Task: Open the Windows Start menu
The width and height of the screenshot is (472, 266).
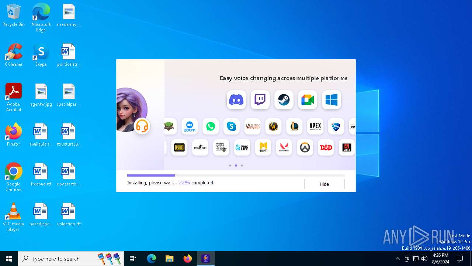Action: tap(9, 259)
